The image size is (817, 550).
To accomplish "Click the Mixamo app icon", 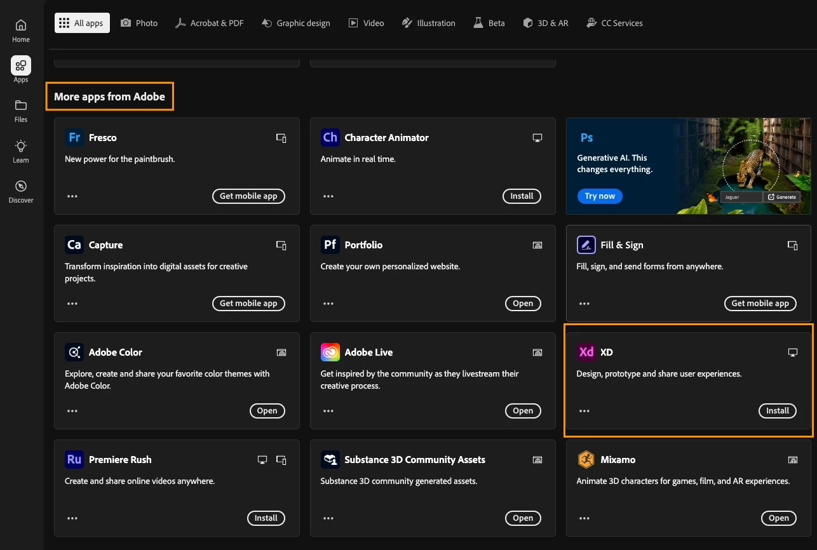I will tap(586, 459).
